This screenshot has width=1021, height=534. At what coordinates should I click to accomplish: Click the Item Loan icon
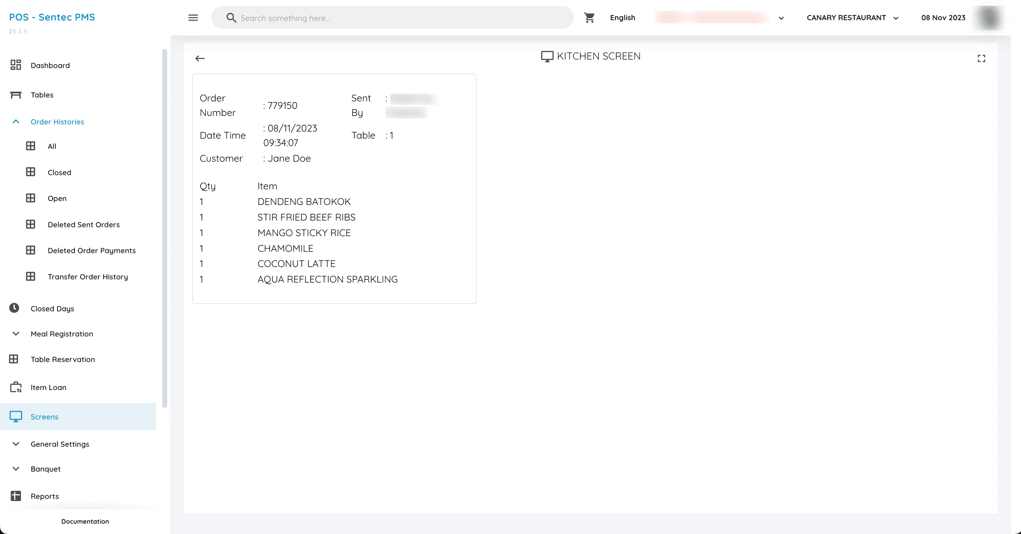(16, 387)
